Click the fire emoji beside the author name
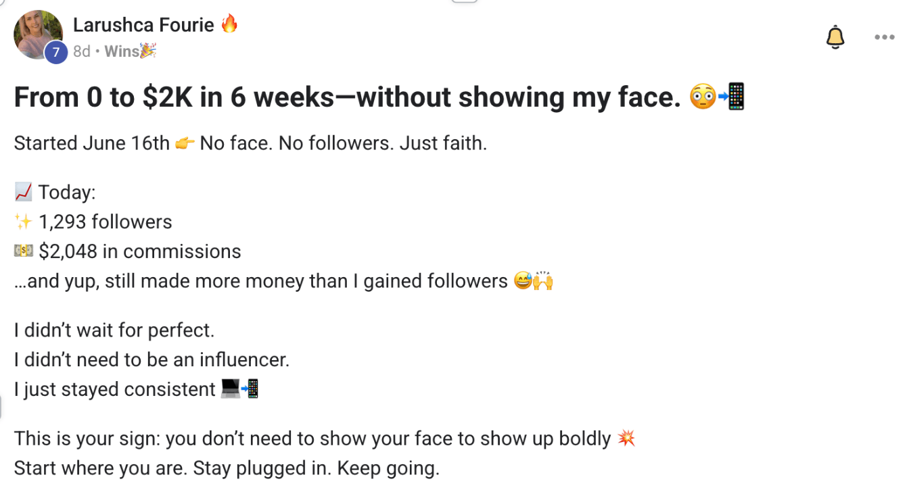This screenshot has width=909, height=496. coord(230,24)
